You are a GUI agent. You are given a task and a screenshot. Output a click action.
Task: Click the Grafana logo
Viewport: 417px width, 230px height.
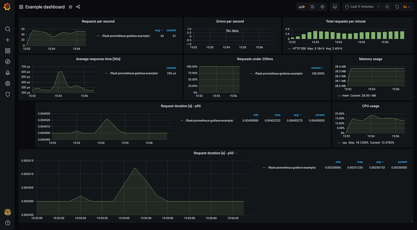[x=7, y=6]
